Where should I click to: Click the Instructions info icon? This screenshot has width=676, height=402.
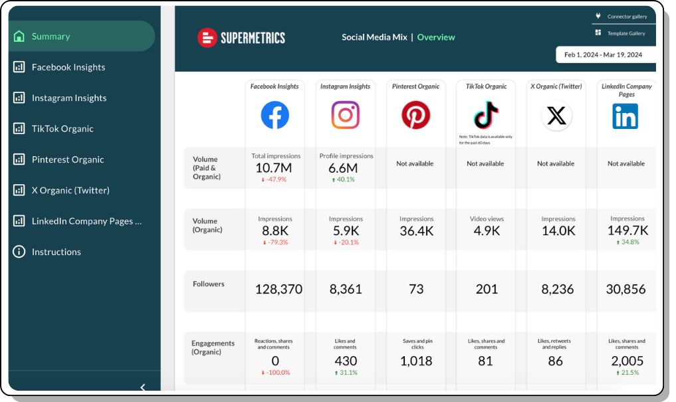coord(19,252)
